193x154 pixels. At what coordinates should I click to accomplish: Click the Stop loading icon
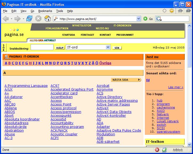38,19
